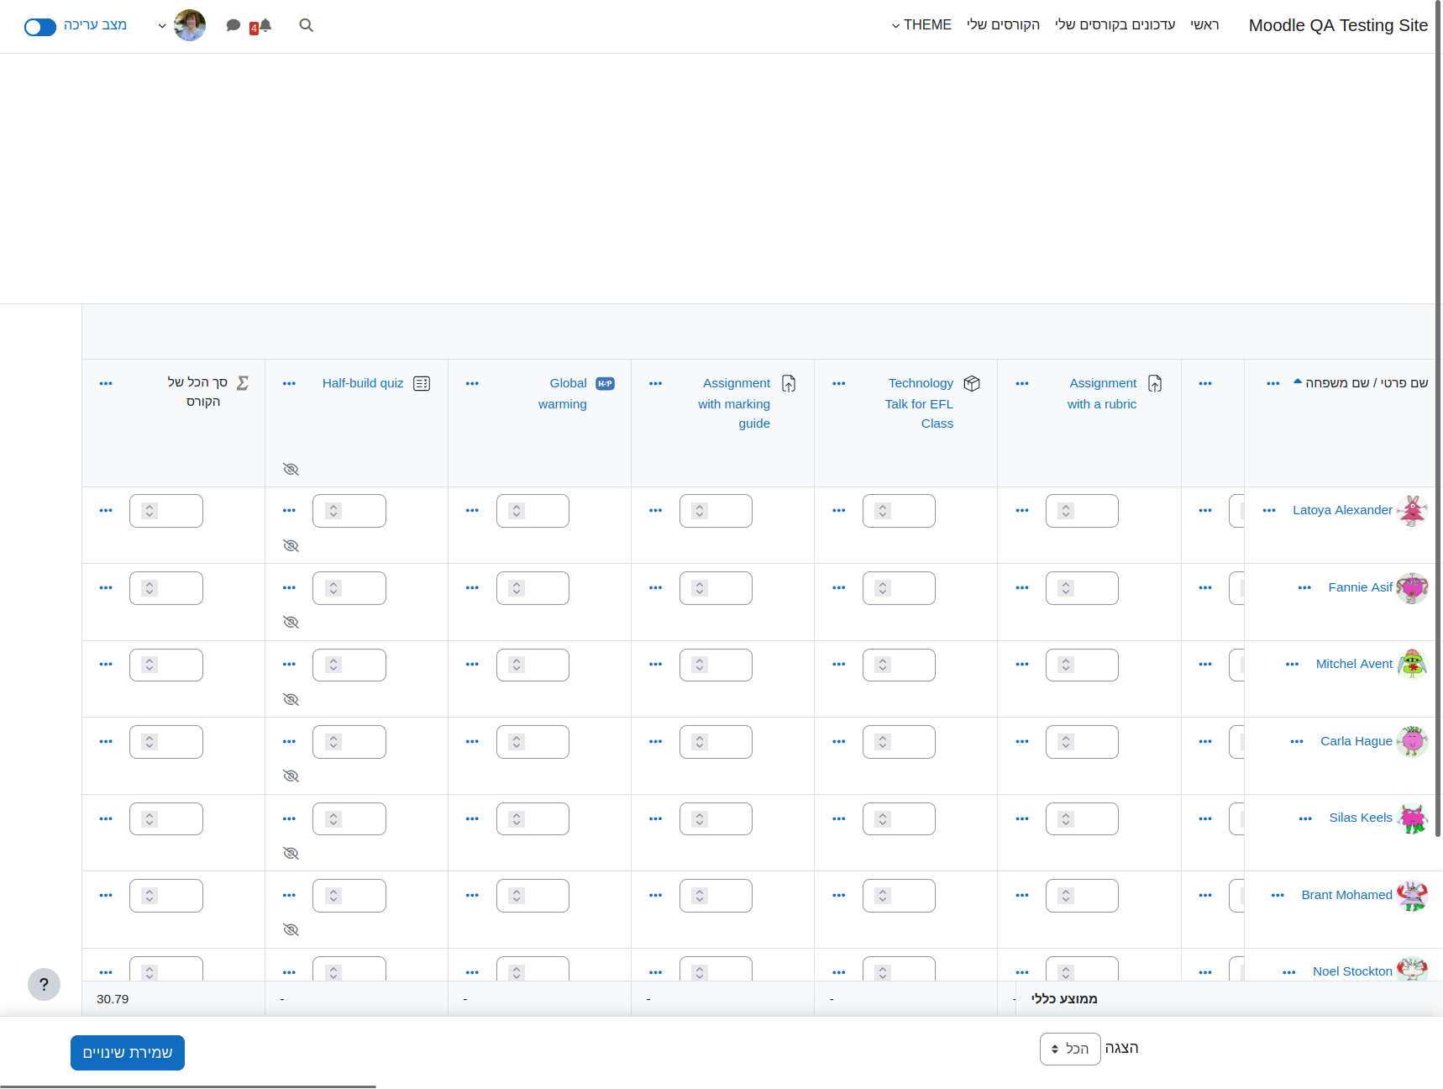Open cell actions for Brant Mohamed's marking guide grade
Image resolution: width=1443 pixels, height=1089 pixels.
pyautogui.click(x=656, y=896)
